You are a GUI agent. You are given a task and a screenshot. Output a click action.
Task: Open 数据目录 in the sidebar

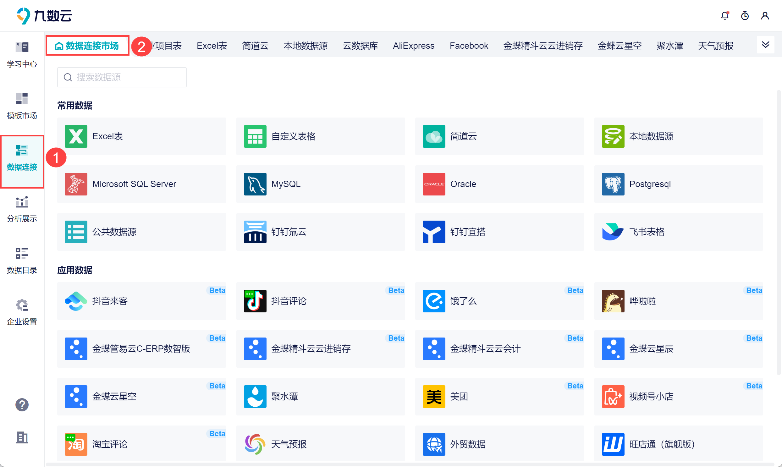click(x=22, y=261)
